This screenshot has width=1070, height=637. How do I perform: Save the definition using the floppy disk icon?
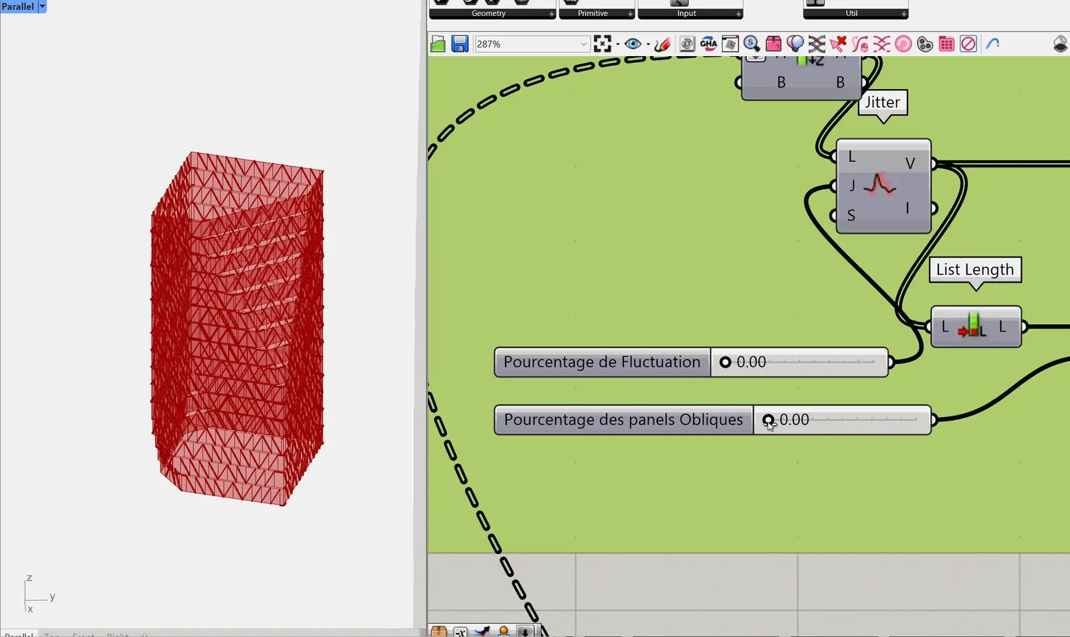[460, 43]
